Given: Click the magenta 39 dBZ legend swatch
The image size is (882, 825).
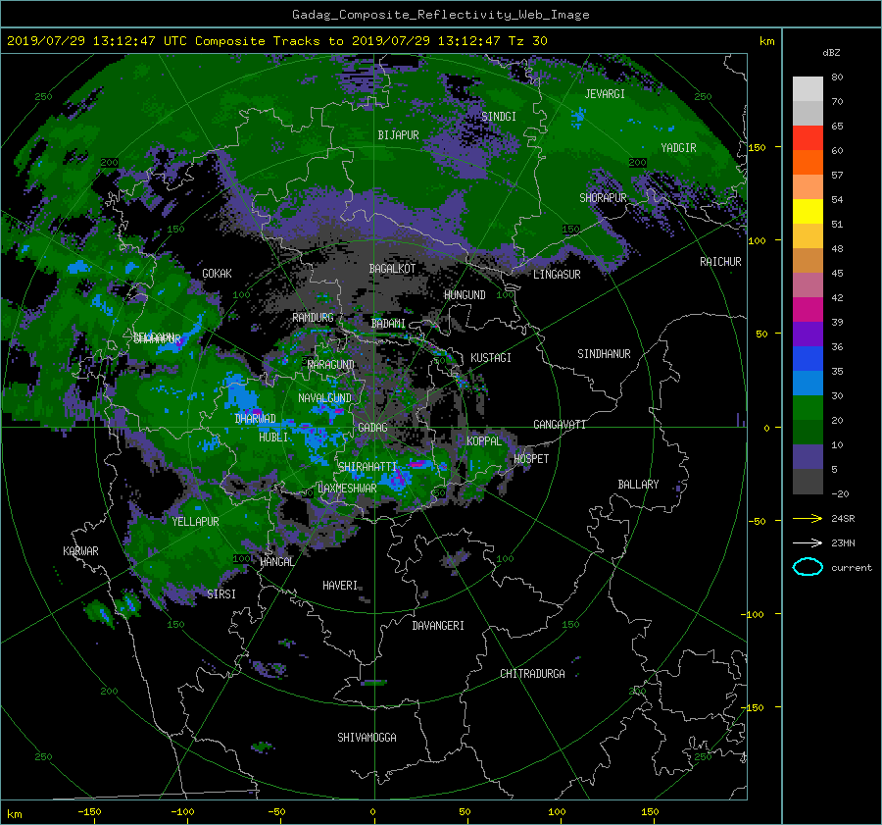Looking at the screenshot, I should [x=808, y=310].
